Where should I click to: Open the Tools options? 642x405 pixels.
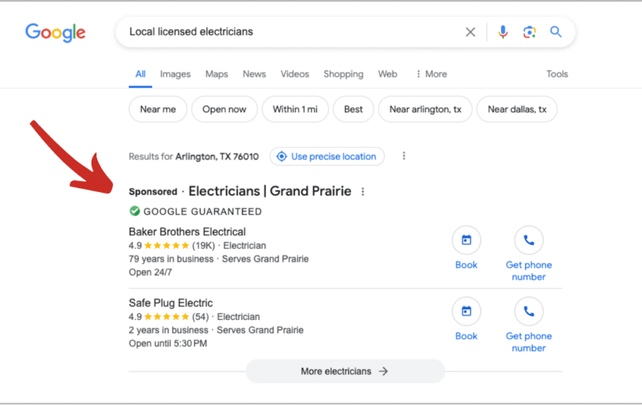557,74
